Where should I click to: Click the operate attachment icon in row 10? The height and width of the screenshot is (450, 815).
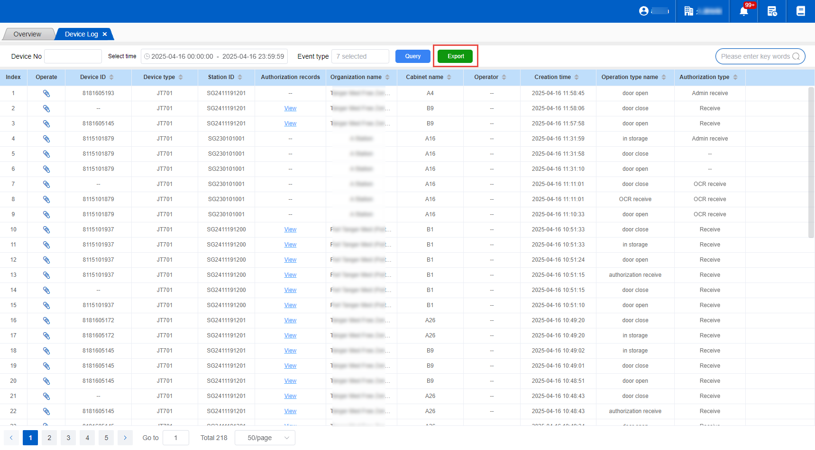46,229
